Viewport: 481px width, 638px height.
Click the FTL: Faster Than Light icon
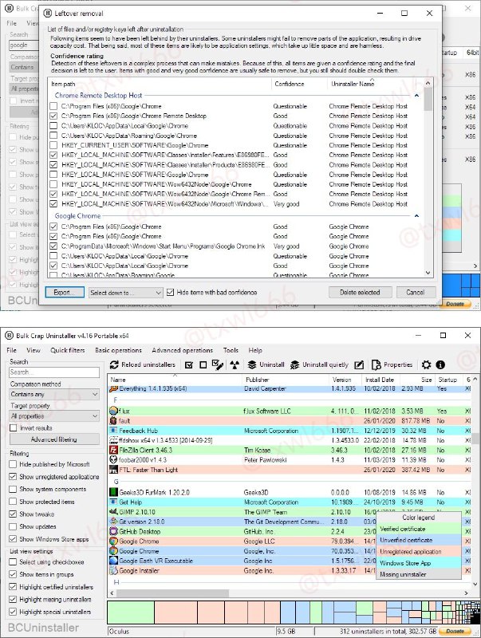pyautogui.click(x=113, y=470)
